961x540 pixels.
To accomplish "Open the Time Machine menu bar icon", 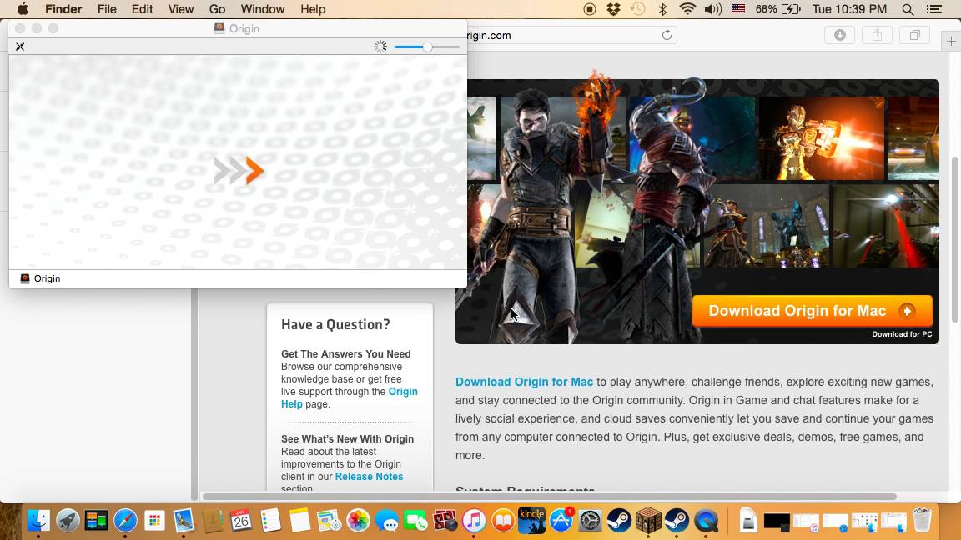I will coord(638,9).
